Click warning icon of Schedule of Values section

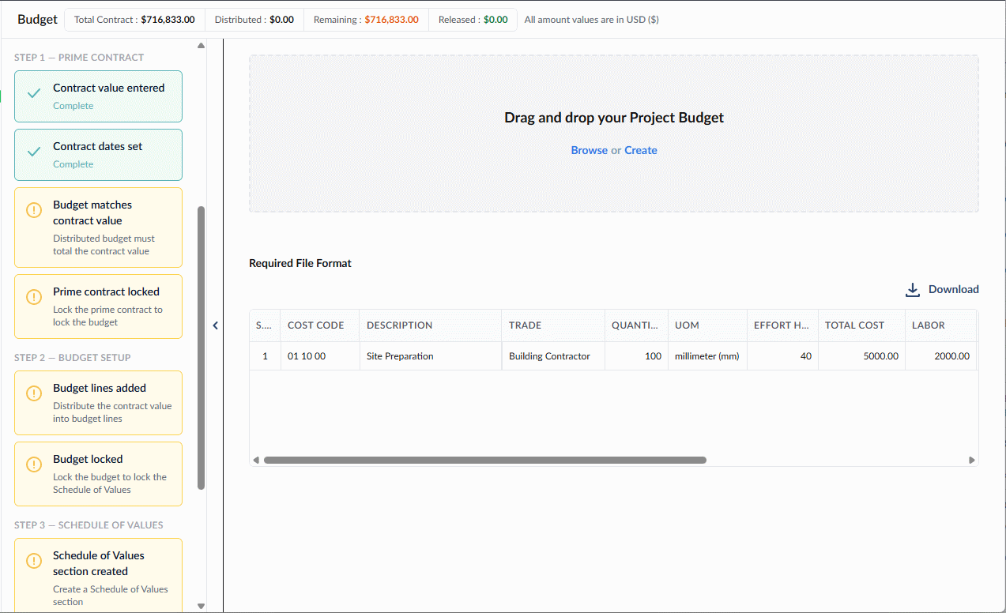click(x=34, y=561)
